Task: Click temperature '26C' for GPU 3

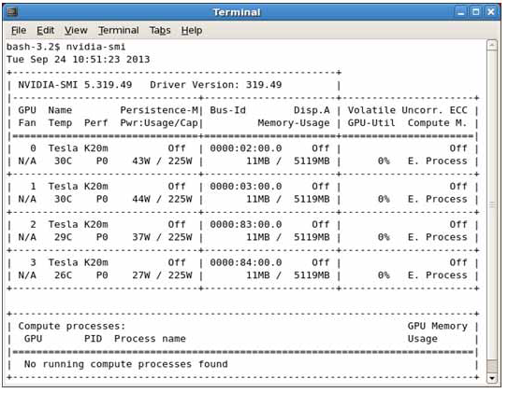Action: (x=64, y=275)
